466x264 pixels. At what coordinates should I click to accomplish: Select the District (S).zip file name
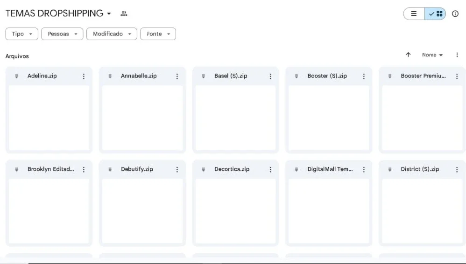point(420,169)
